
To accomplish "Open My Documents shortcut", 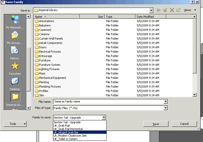I will pyautogui.click(x=15, y=38).
